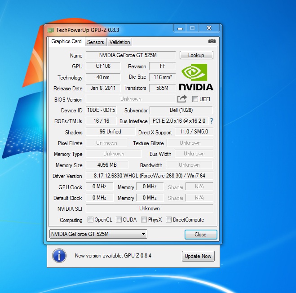This screenshot has height=293, width=296.
Task: Click the Bandwidth Unknown field
Action: (190, 165)
